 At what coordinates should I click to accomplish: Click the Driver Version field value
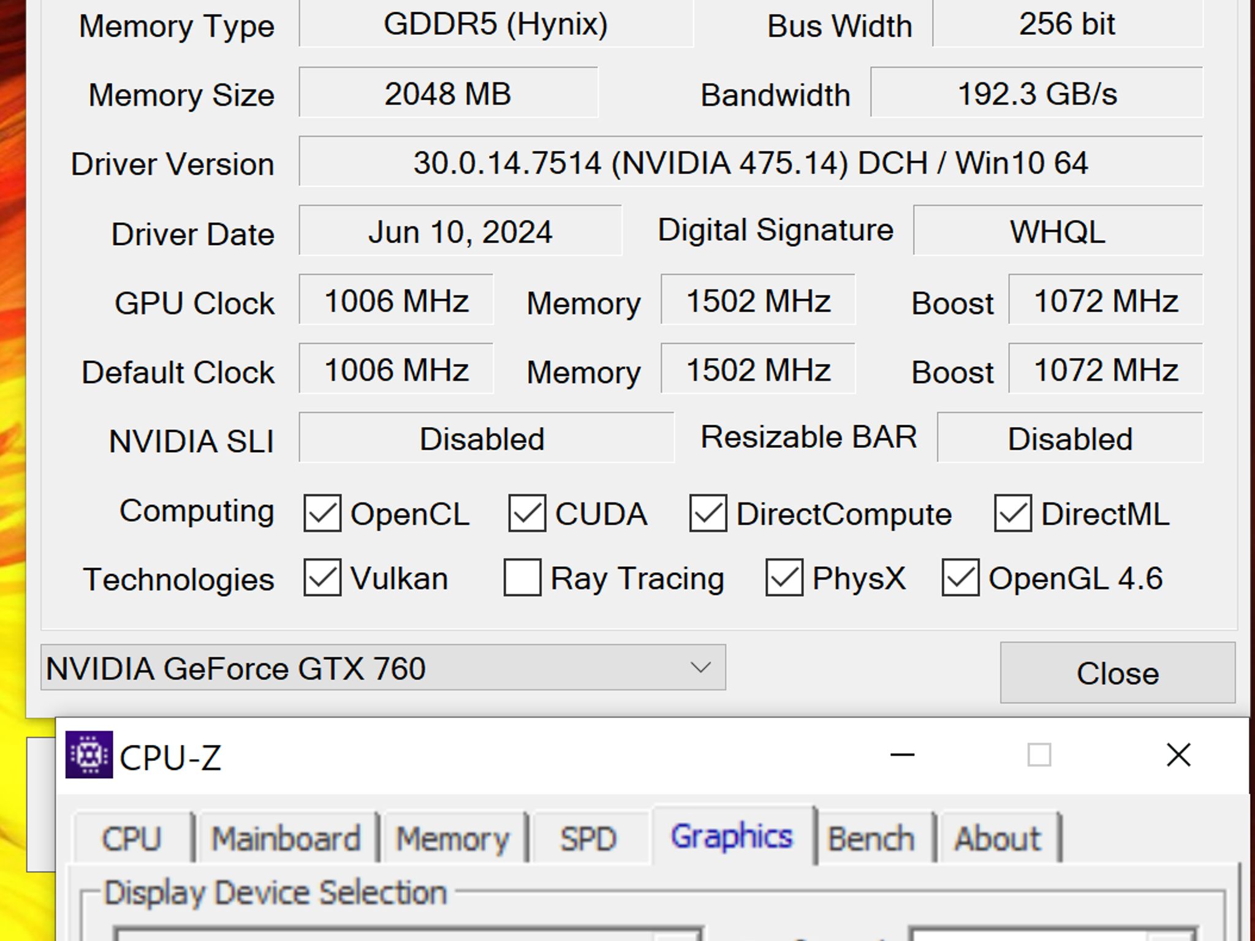coord(751,161)
